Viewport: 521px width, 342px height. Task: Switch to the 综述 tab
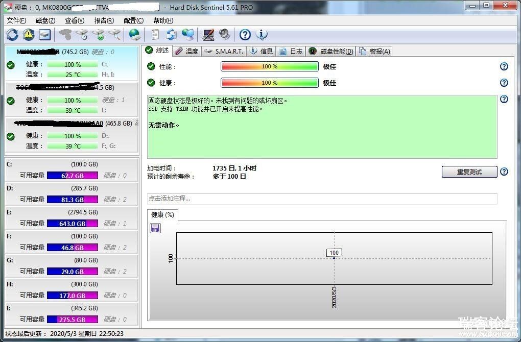[158, 51]
